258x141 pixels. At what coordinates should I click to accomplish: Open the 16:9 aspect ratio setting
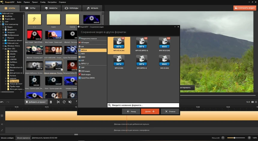pyautogui.click(x=248, y=102)
